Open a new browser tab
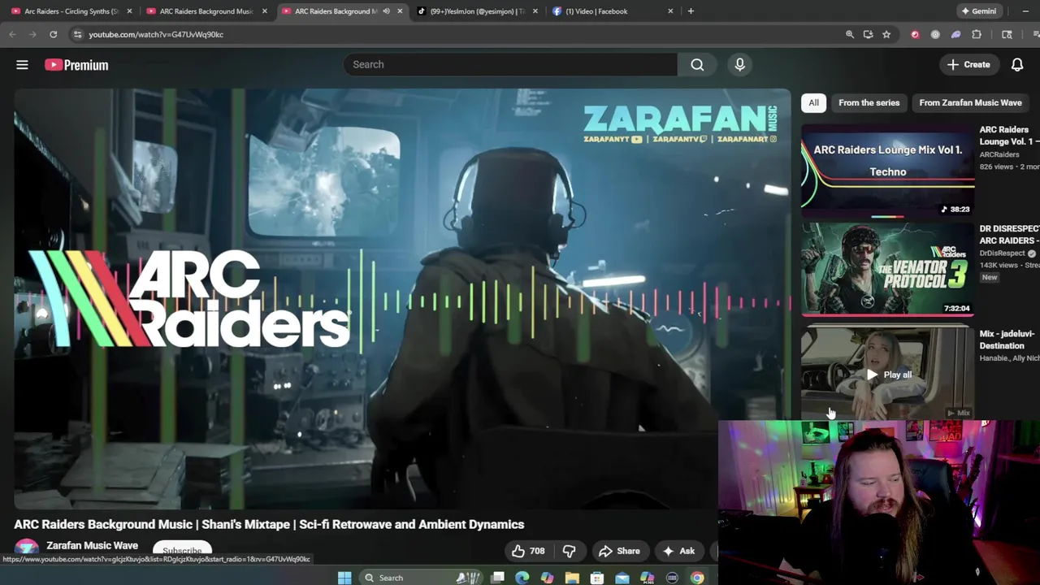The width and height of the screenshot is (1040, 585). (x=691, y=11)
